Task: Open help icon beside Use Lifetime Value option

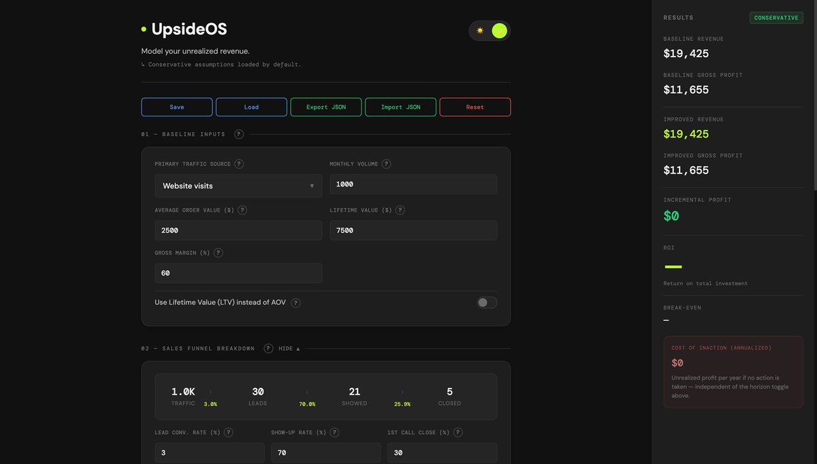Action: point(295,303)
